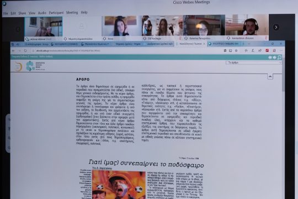Add page to favorites with star icon
Viewport: 298px width, 199px height.
pyautogui.click(x=236, y=51)
